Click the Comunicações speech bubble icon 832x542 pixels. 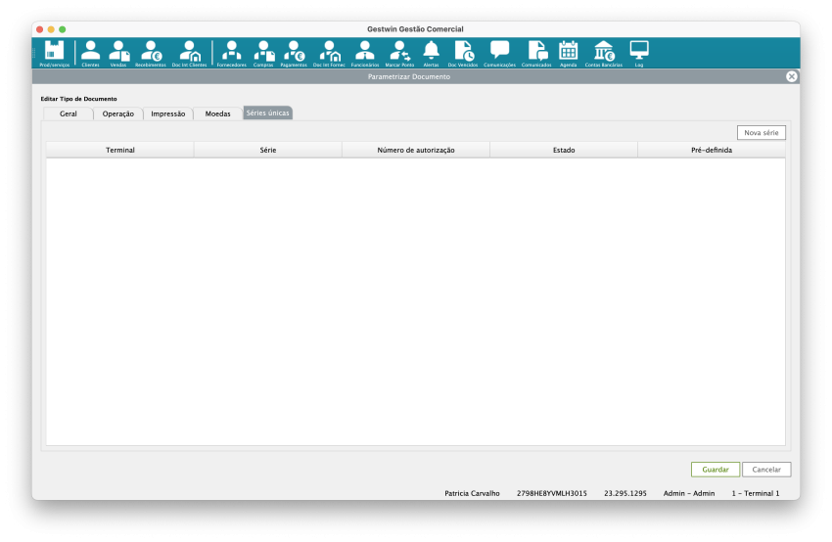(x=499, y=52)
